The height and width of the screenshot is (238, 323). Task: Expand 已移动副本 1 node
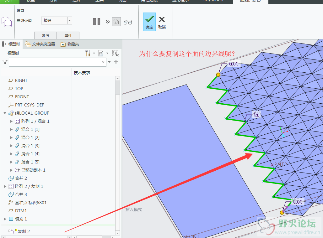[11, 170]
